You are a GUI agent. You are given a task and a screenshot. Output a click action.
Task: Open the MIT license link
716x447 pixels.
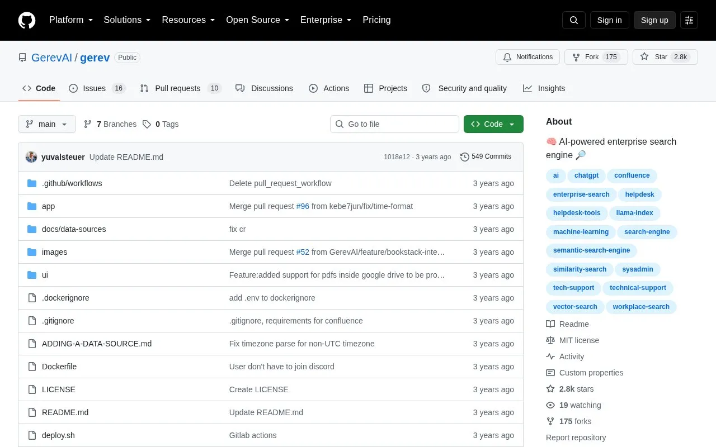[573, 340]
